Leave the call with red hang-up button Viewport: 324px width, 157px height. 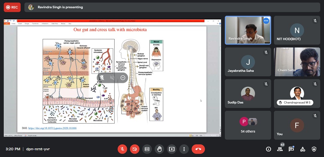(x=198, y=149)
